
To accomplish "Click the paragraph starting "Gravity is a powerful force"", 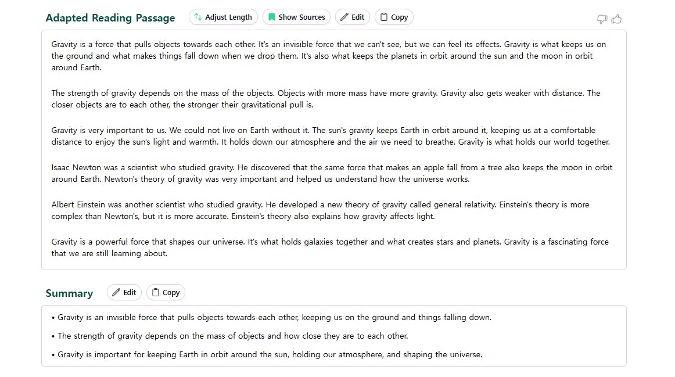I will [x=329, y=247].
